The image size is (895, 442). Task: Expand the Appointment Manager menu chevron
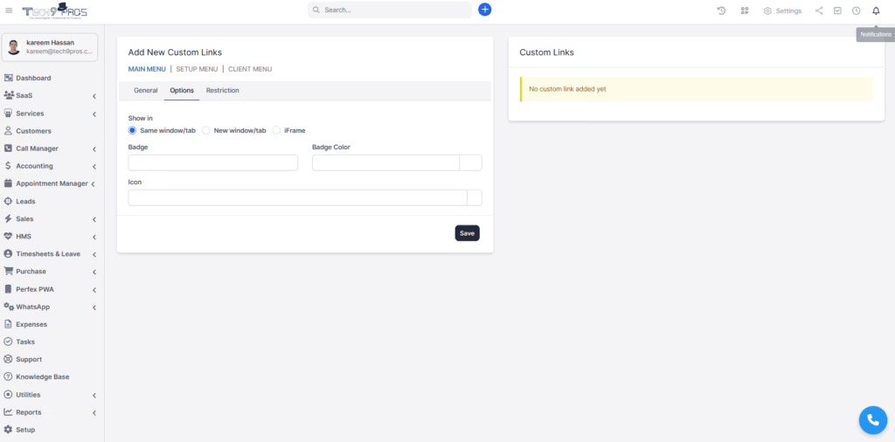(x=94, y=183)
